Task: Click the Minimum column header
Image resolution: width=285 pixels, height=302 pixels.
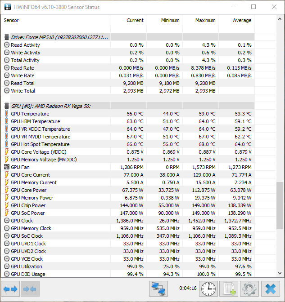Action: (164, 20)
